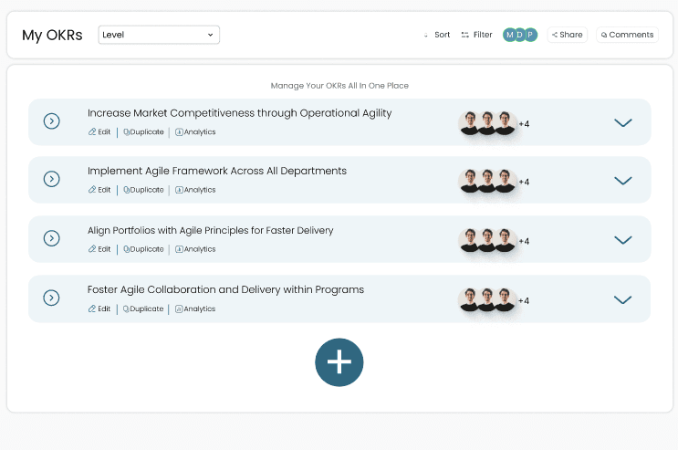Open the Comments button
The width and height of the screenshot is (678, 450).
[627, 35]
